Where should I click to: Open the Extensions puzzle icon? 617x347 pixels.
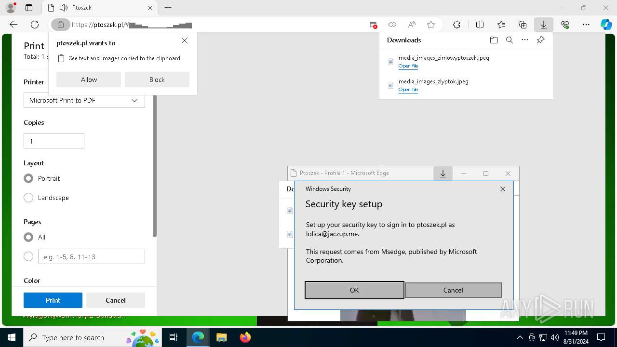(x=456, y=25)
